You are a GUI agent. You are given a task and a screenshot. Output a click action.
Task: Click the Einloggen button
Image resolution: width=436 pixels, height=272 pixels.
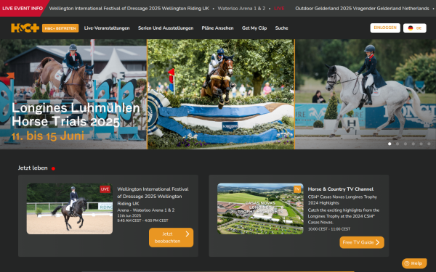(x=385, y=28)
